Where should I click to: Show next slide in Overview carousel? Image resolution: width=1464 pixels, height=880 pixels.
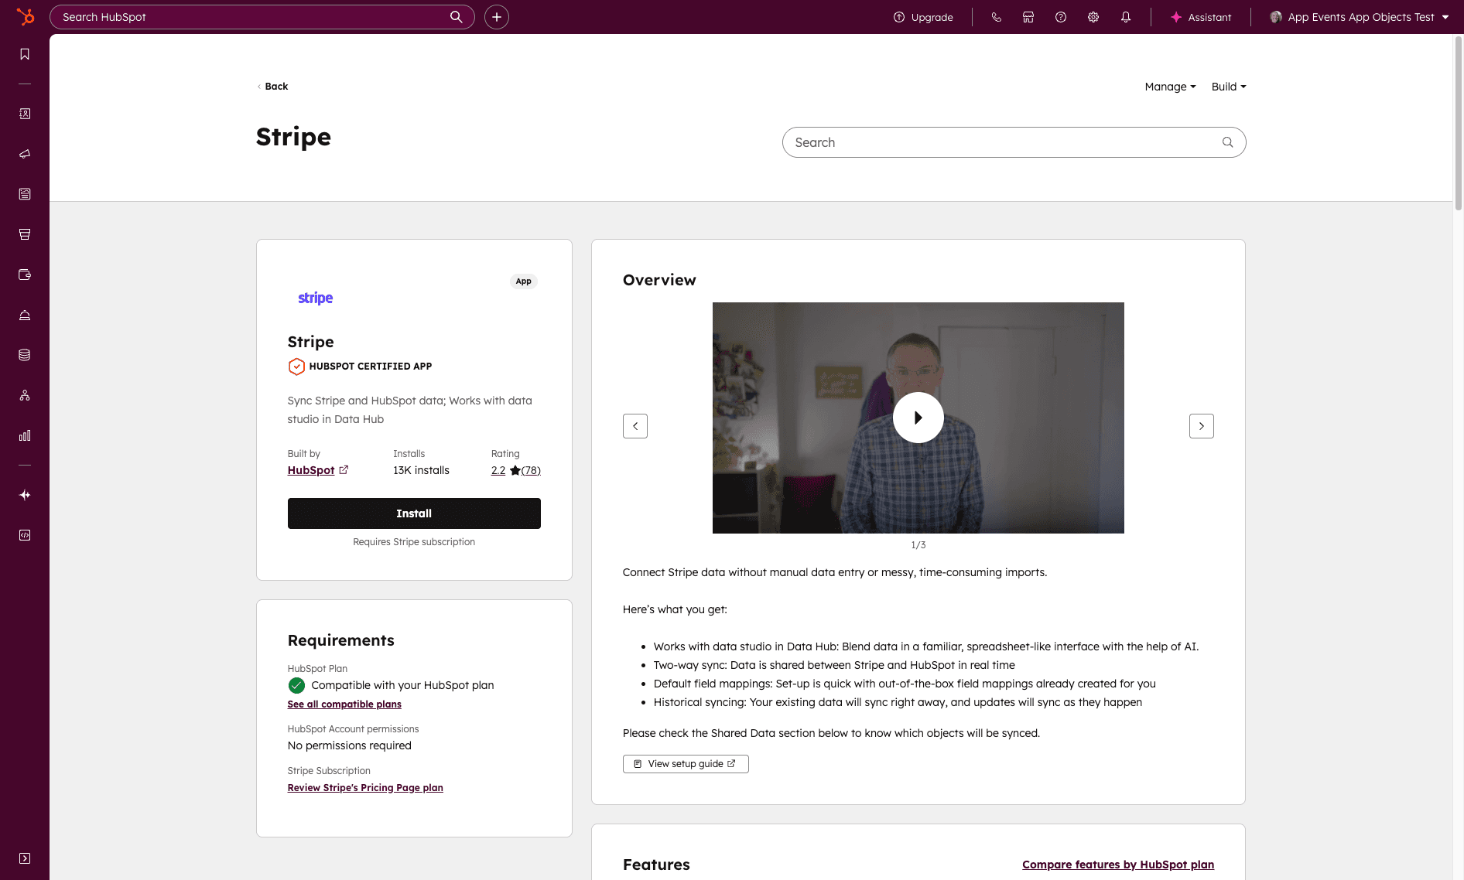[x=1202, y=426]
